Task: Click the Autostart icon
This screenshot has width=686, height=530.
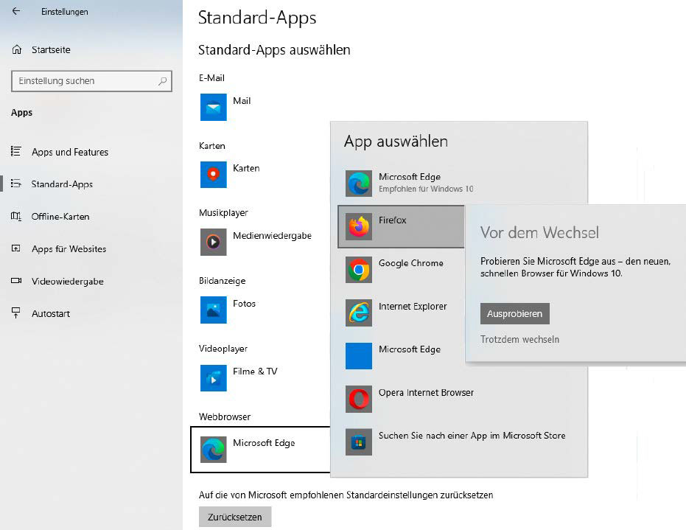Action: (x=15, y=313)
